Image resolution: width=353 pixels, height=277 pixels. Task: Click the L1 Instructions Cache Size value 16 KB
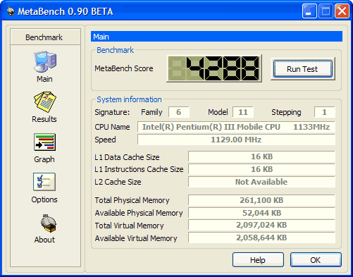(261, 169)
